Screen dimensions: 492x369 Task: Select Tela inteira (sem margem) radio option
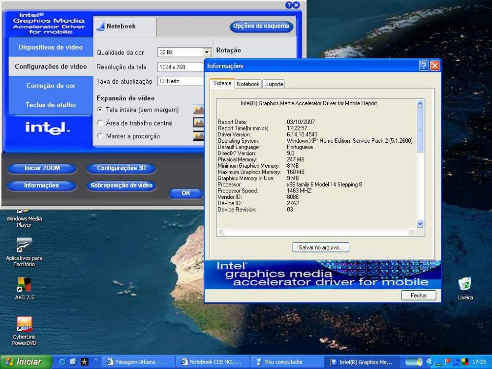[100, 110]
